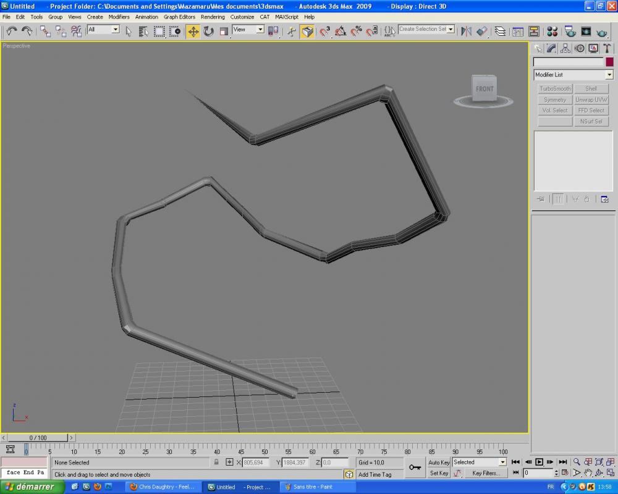618x494 pixels.
Task: Click the object color swatch
Action: point(609,62)
